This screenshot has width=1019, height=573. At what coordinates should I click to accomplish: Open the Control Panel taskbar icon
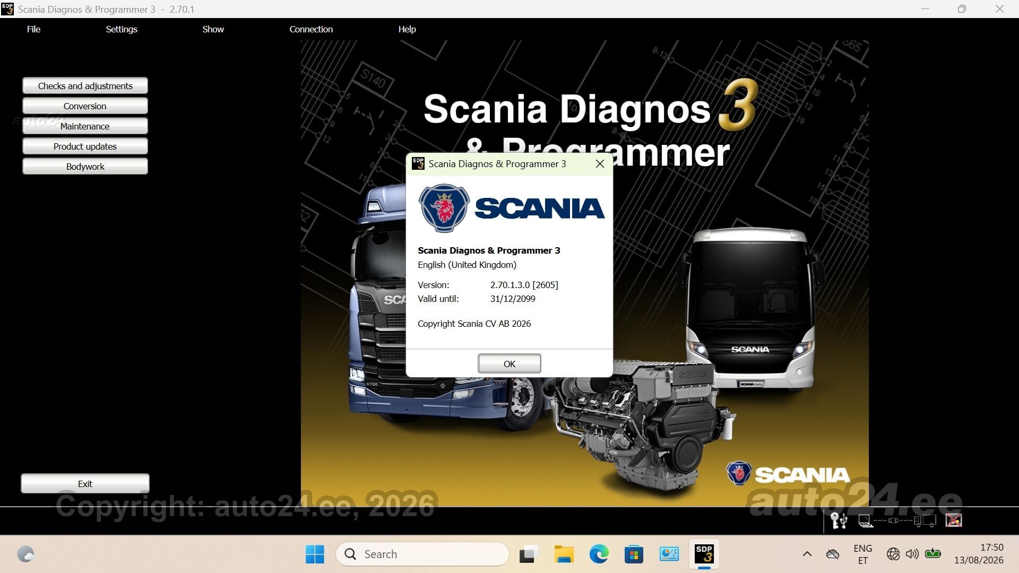(669, 554)
